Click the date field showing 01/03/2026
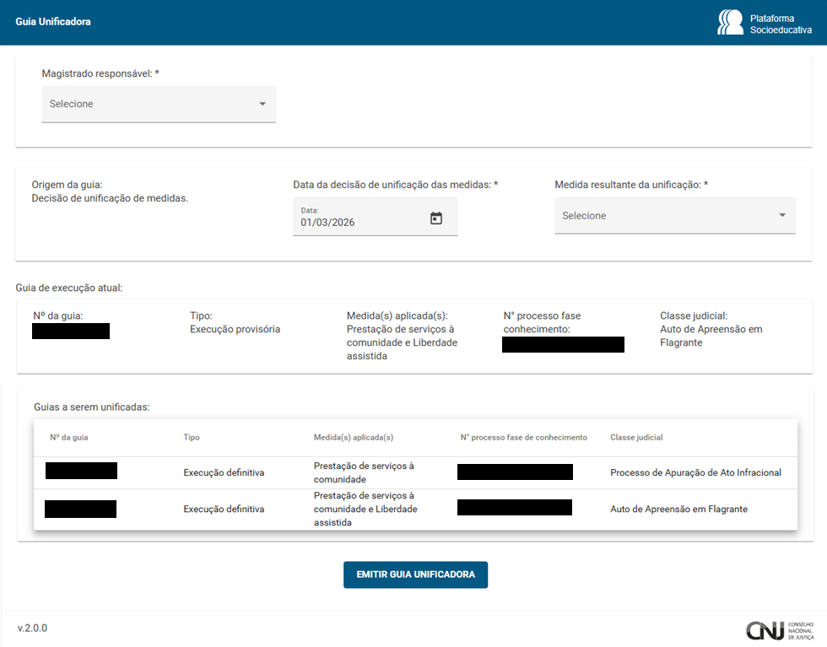827x647 pixels. pyautogui.click(x=354, y=223)
